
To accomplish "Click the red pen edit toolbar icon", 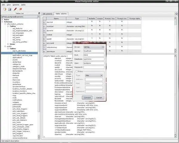I will click(15, 9).
